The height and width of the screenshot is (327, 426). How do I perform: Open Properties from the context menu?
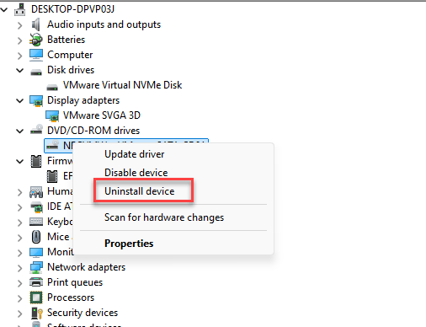129,244
